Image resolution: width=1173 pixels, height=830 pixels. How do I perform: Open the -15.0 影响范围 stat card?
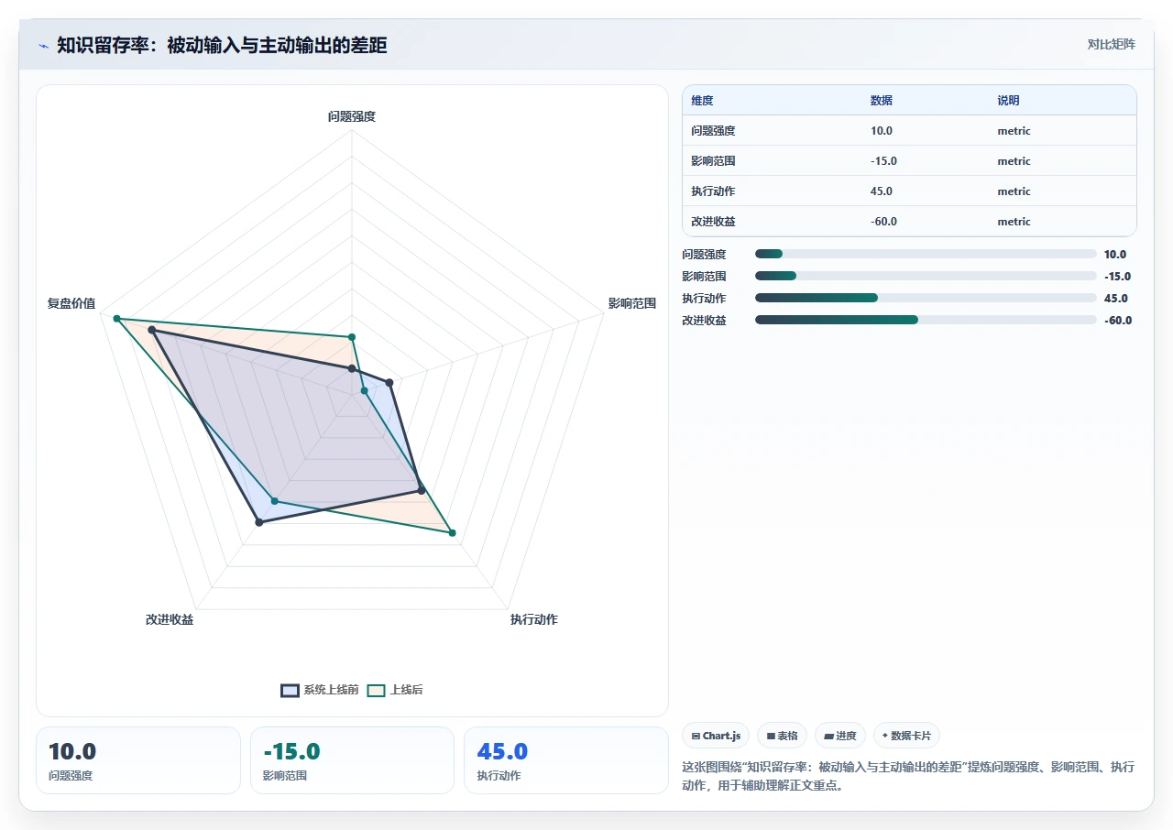click(352, 760)
